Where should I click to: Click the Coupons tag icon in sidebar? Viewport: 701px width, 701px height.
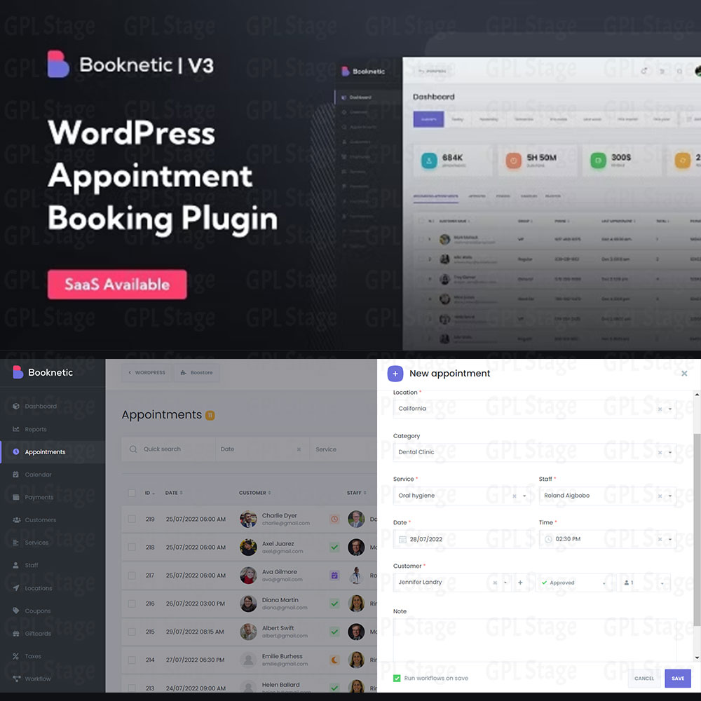click(16, 611)
